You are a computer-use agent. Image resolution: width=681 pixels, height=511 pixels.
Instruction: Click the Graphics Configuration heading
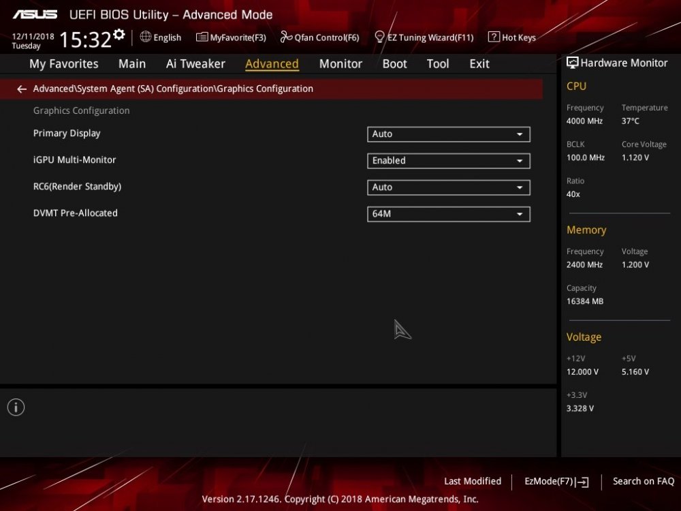pyautogui.click(x=81, y=110)
